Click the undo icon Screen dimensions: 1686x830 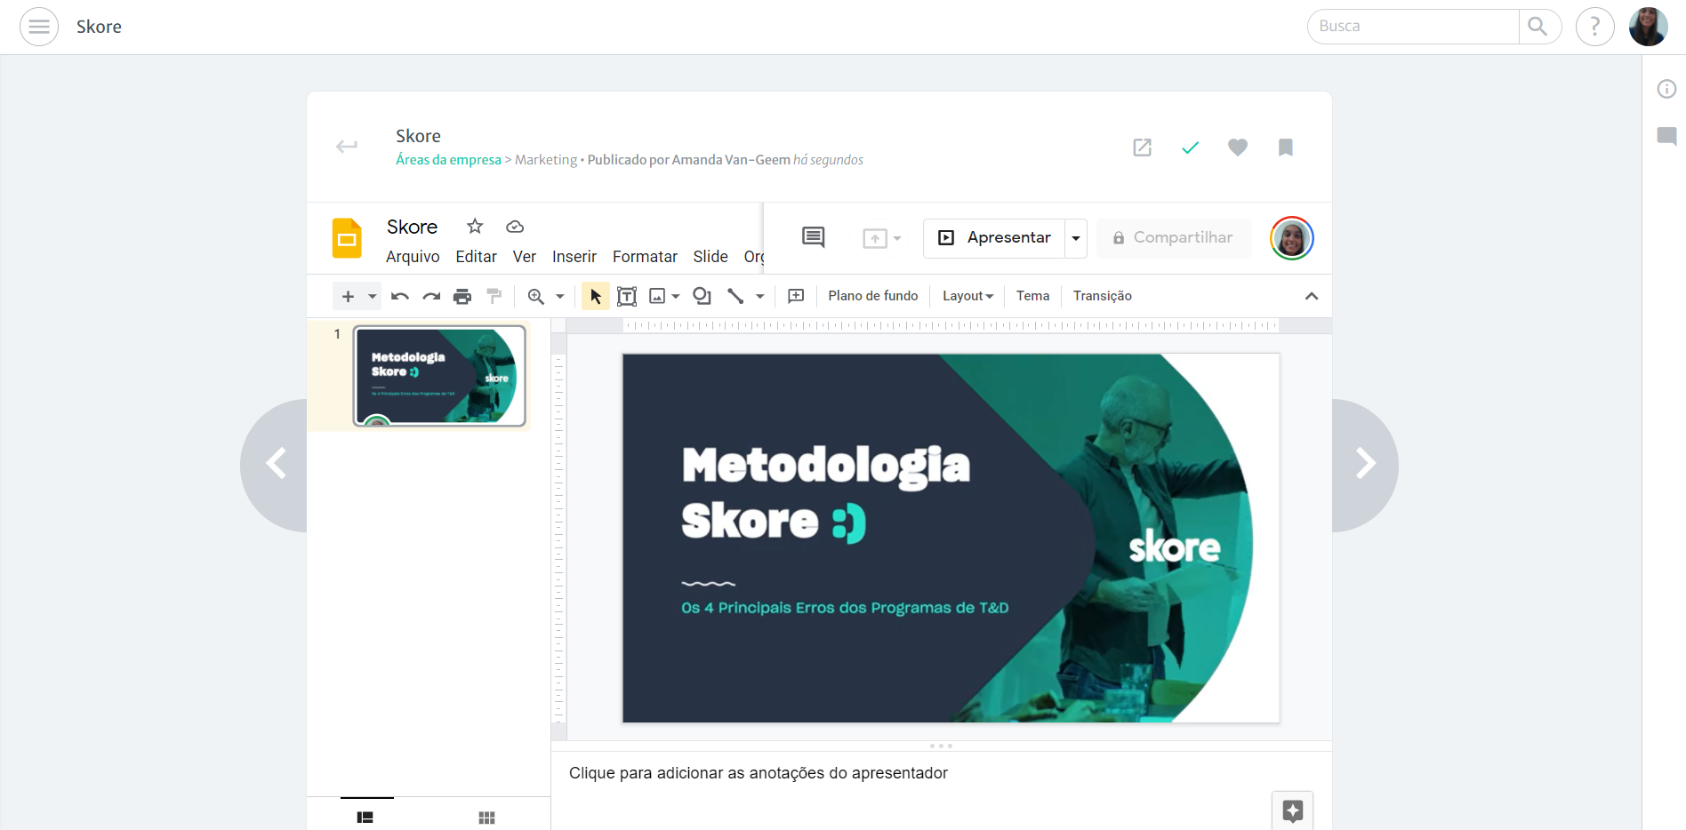point(400,296)
